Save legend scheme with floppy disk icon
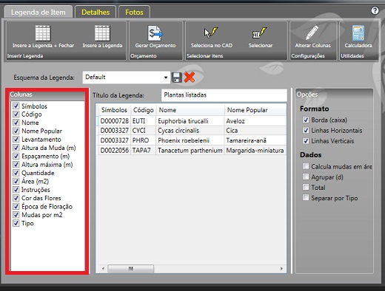Image resolution: width=385 pixels, height=291 pixels. [176, 78]
